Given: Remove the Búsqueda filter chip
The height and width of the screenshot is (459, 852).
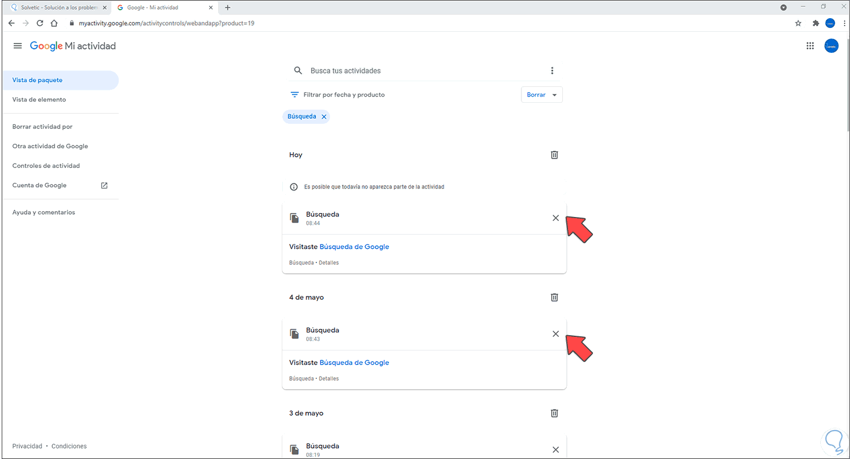Looking at the screenshot, I should (x=324, y=116).
